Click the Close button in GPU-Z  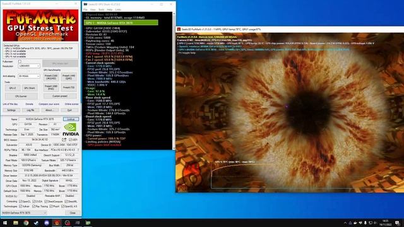tap(73, 213)
